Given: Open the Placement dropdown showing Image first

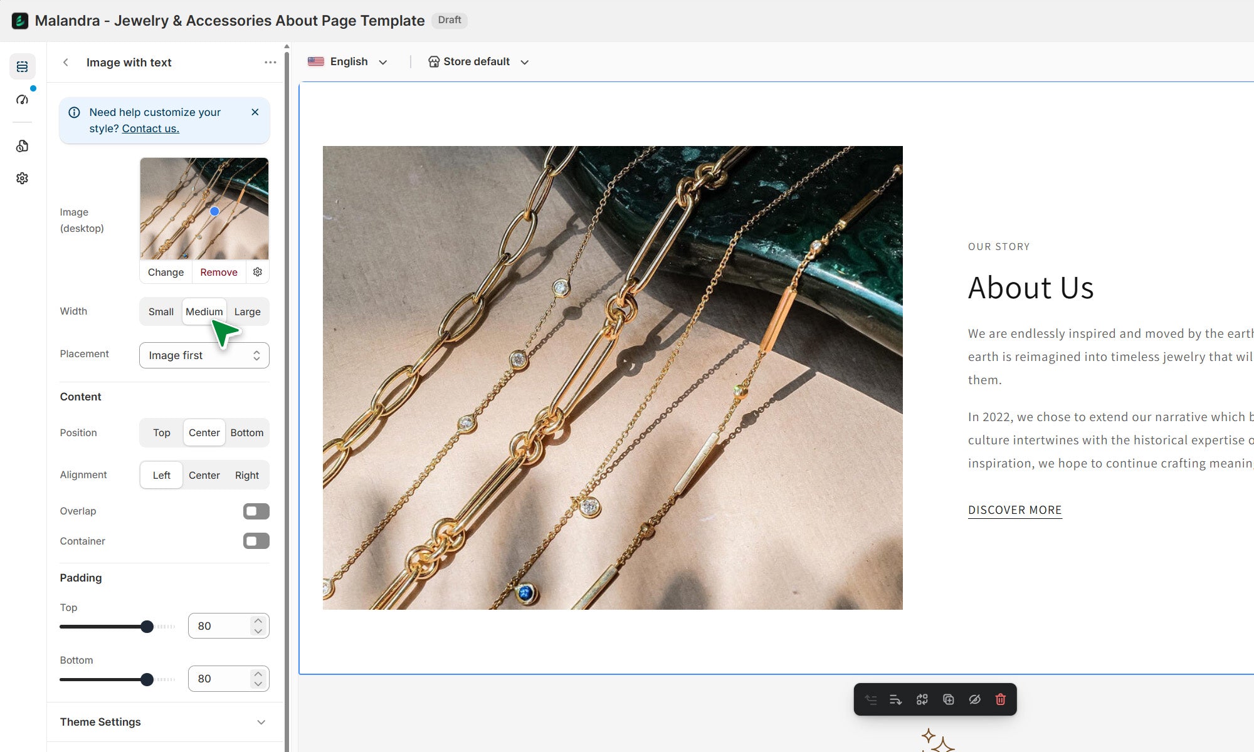Looking at the screenshot, I should (x=204, y=355).
